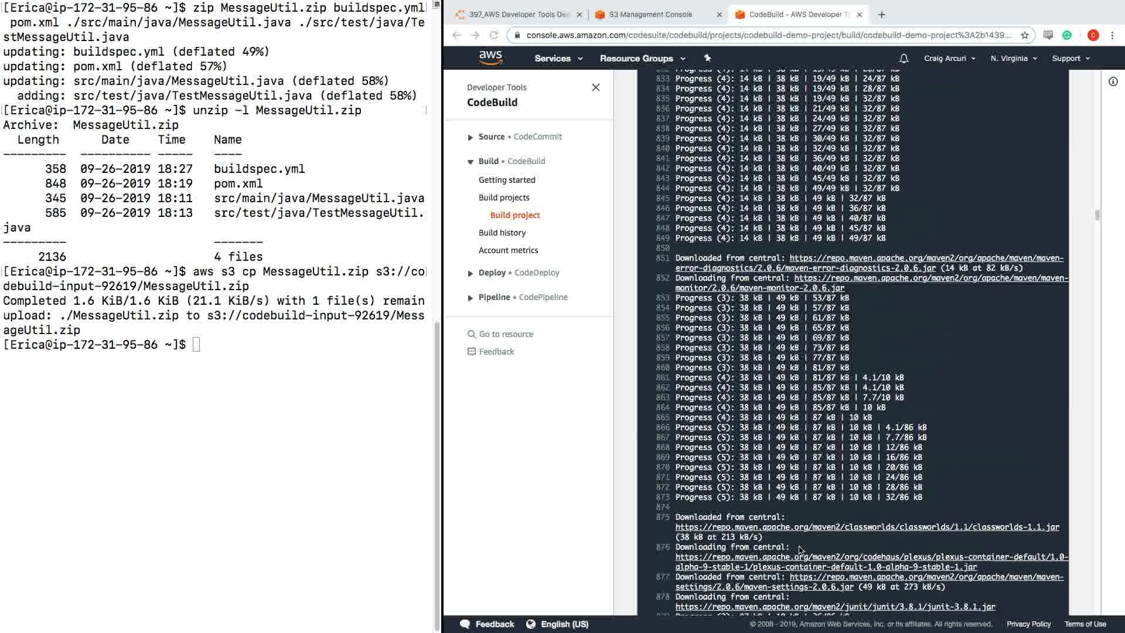Select Build history in sidebar
Viewport: 1125px width, 633px height.
(x=502, y=233)
